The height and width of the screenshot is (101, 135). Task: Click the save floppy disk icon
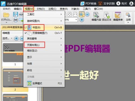(15, 14)
